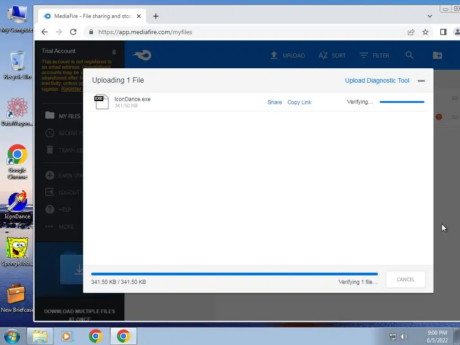460x345 pixels.
Task: Click the IconDance.exe filename text
Action: (x=133, y=99)
